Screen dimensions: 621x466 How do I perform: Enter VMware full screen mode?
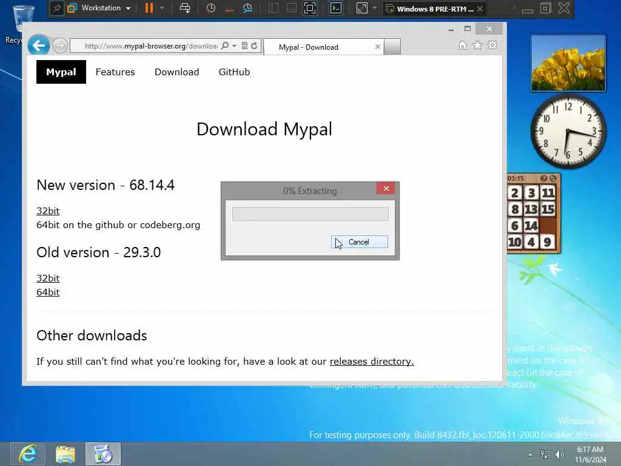click(x=310, y=8)
